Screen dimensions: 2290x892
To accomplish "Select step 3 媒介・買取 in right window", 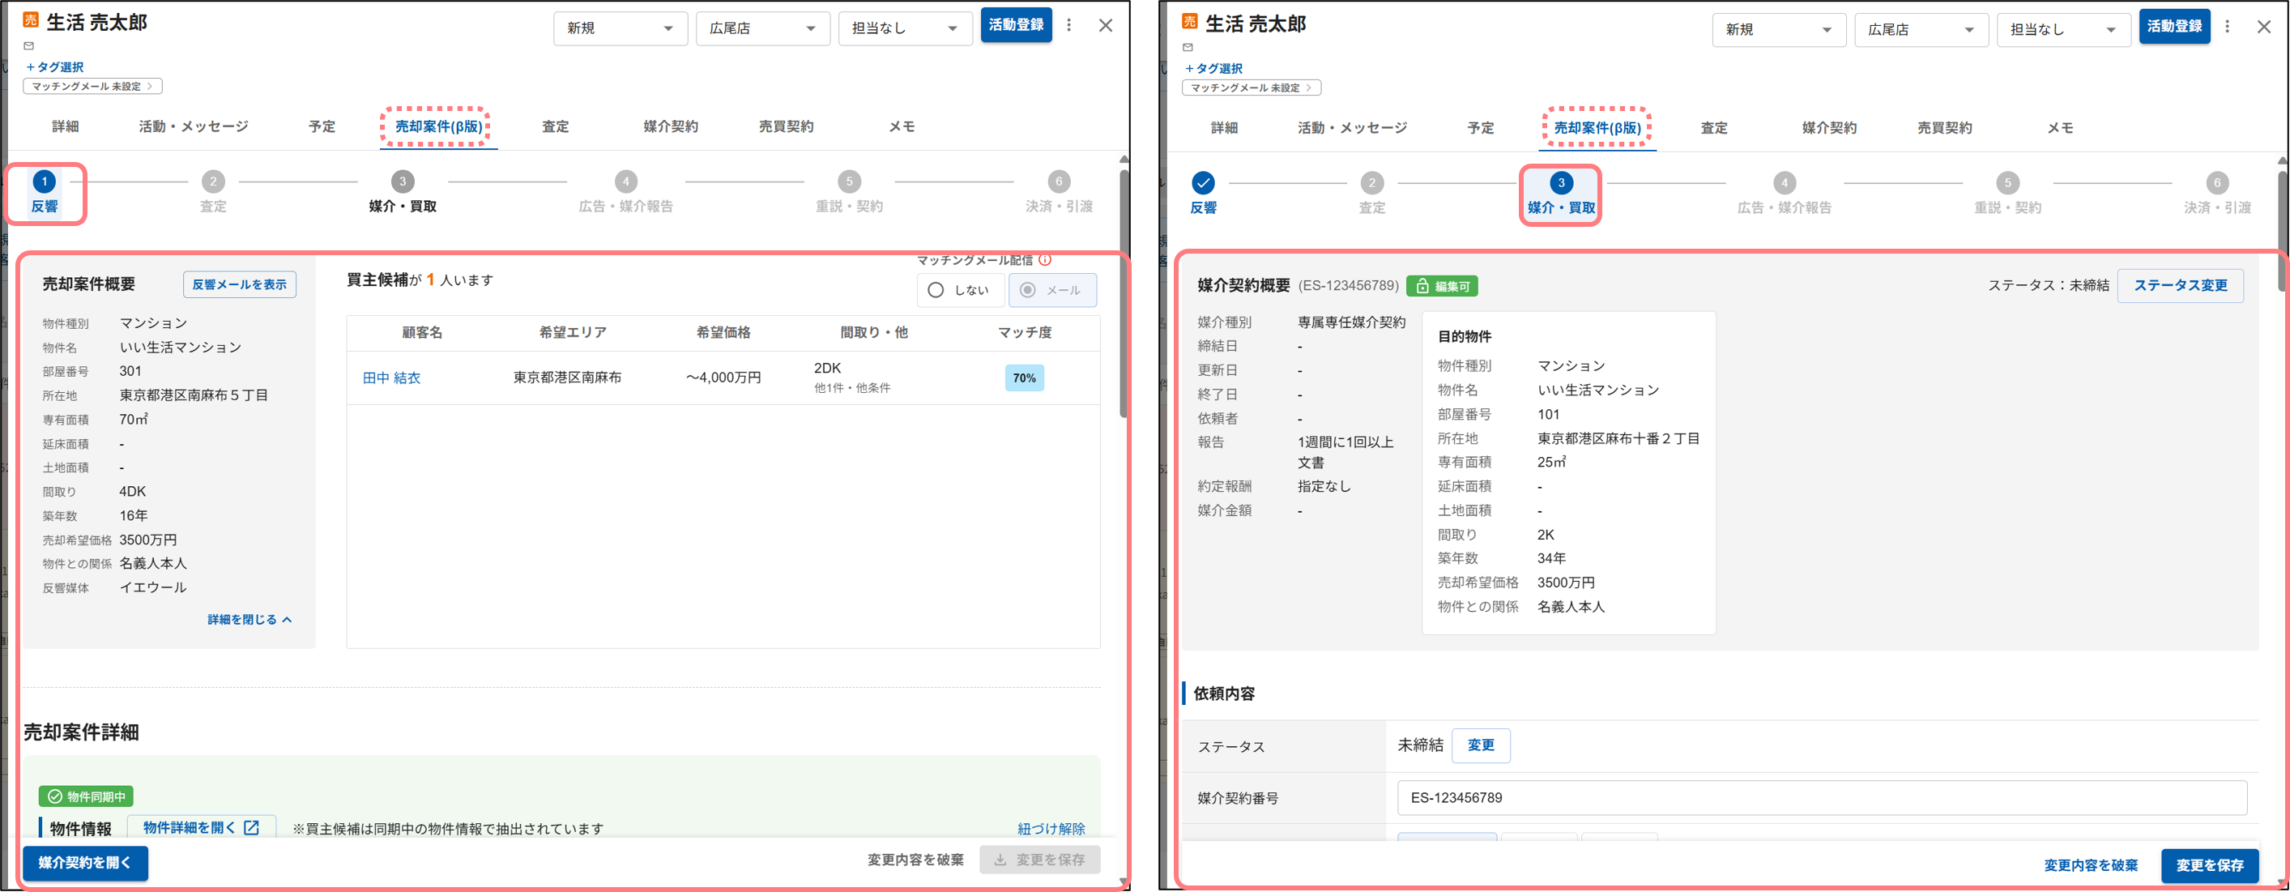I will [x=1561, y=194].
